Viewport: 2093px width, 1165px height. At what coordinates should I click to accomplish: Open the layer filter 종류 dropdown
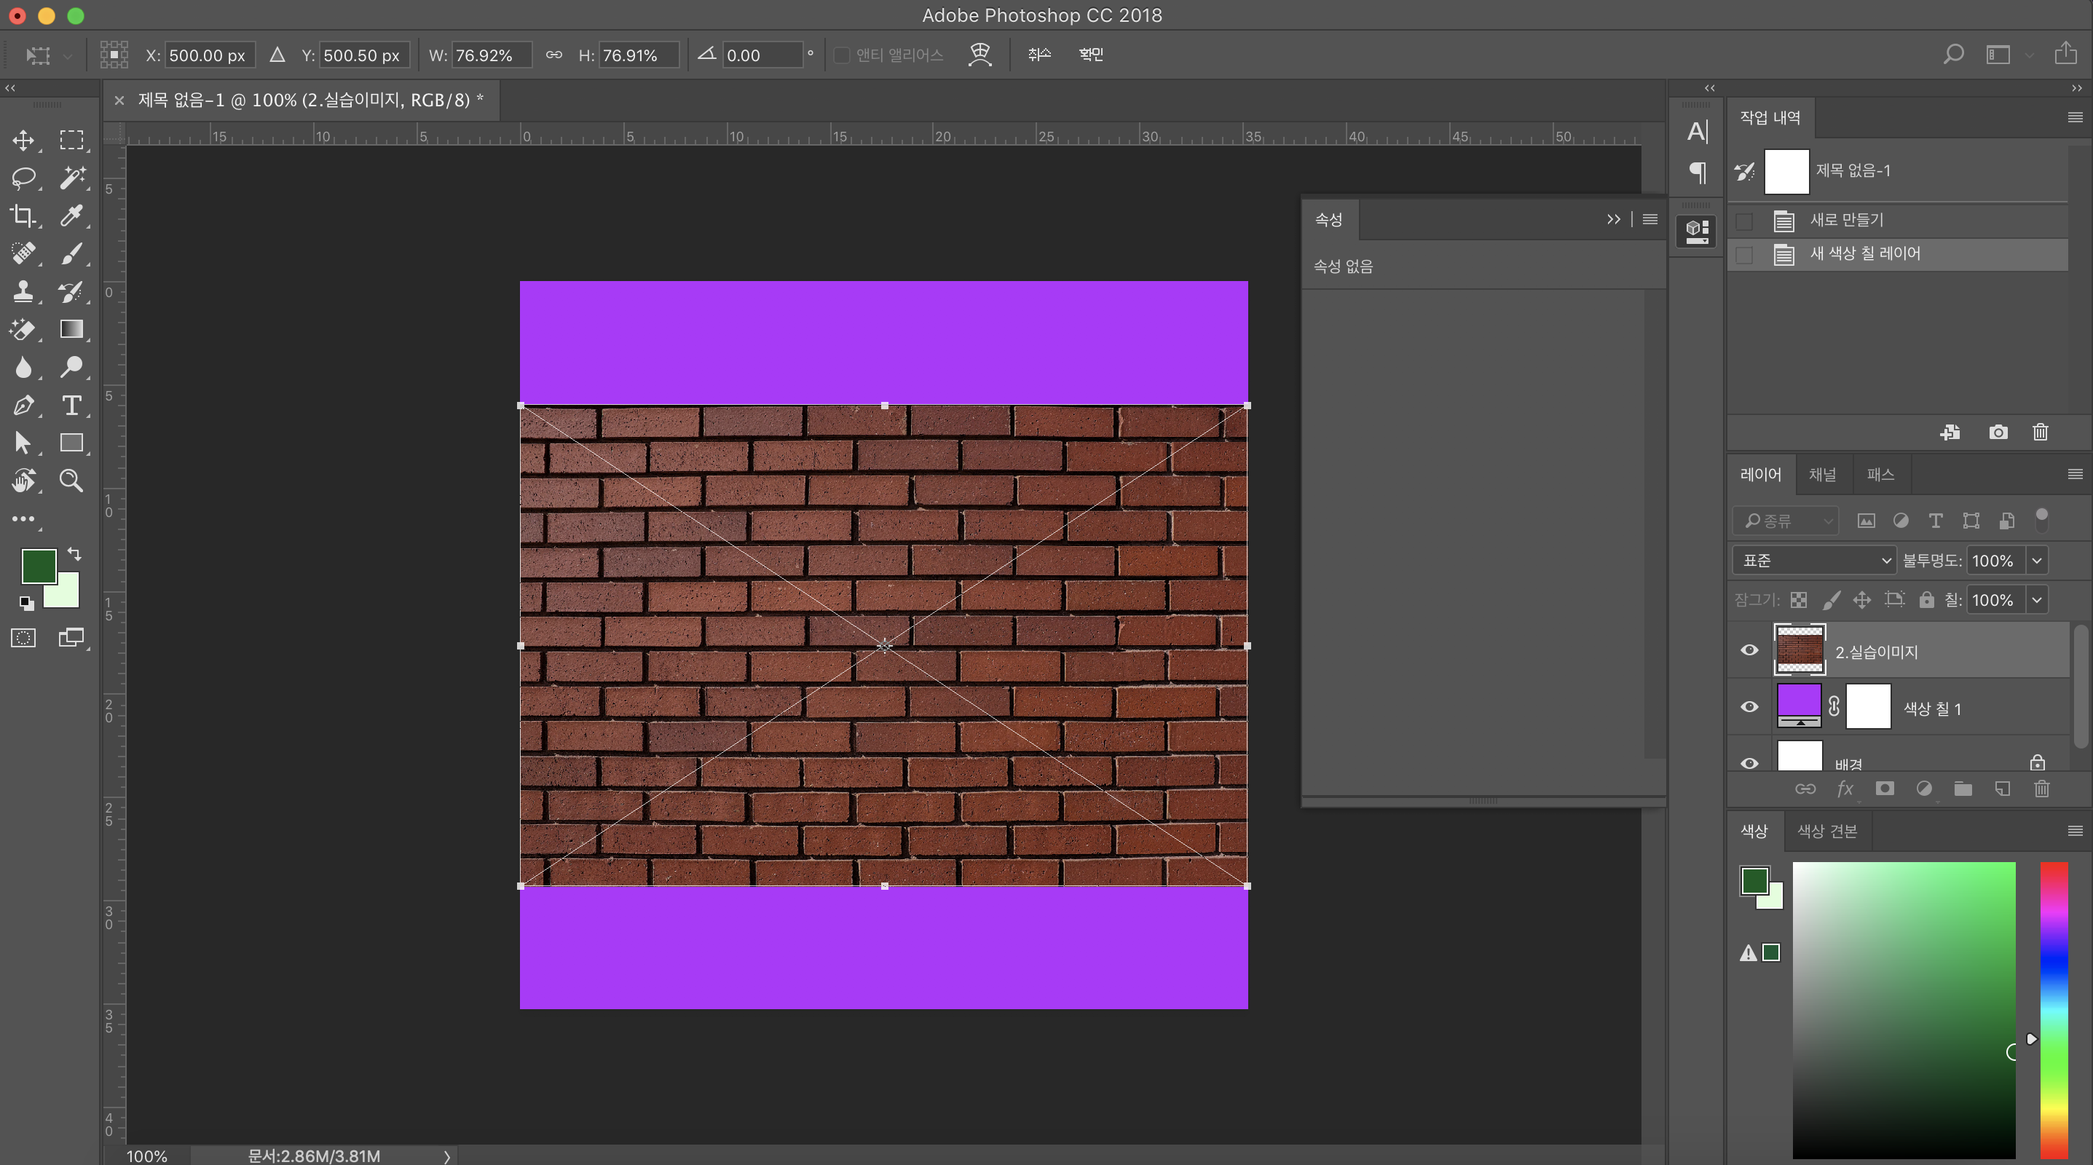[1786, 521]
